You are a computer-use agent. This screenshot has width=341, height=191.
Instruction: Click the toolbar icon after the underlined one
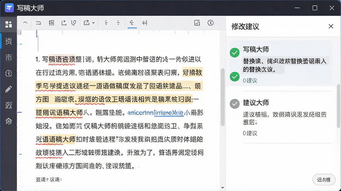[145, 23]
